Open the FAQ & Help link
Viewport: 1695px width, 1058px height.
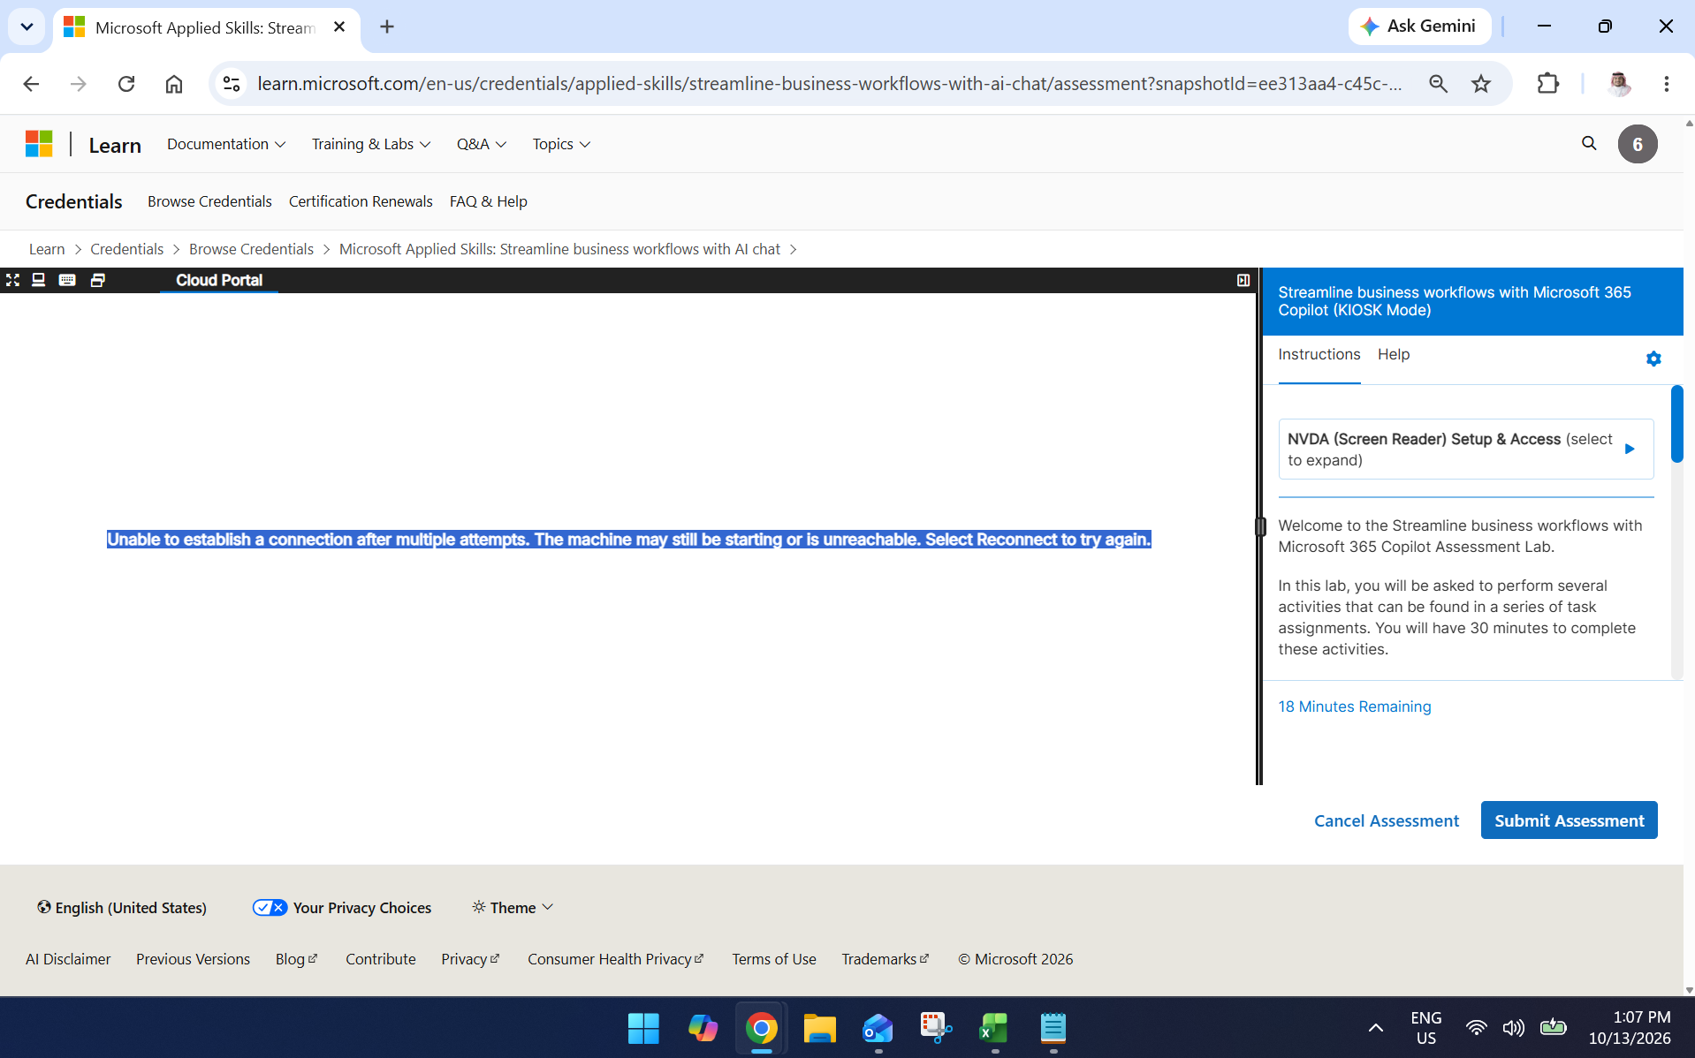489,201
